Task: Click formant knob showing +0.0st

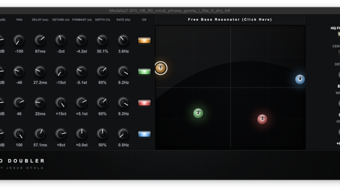Action: pyautogui.click(x=82, y=134)
